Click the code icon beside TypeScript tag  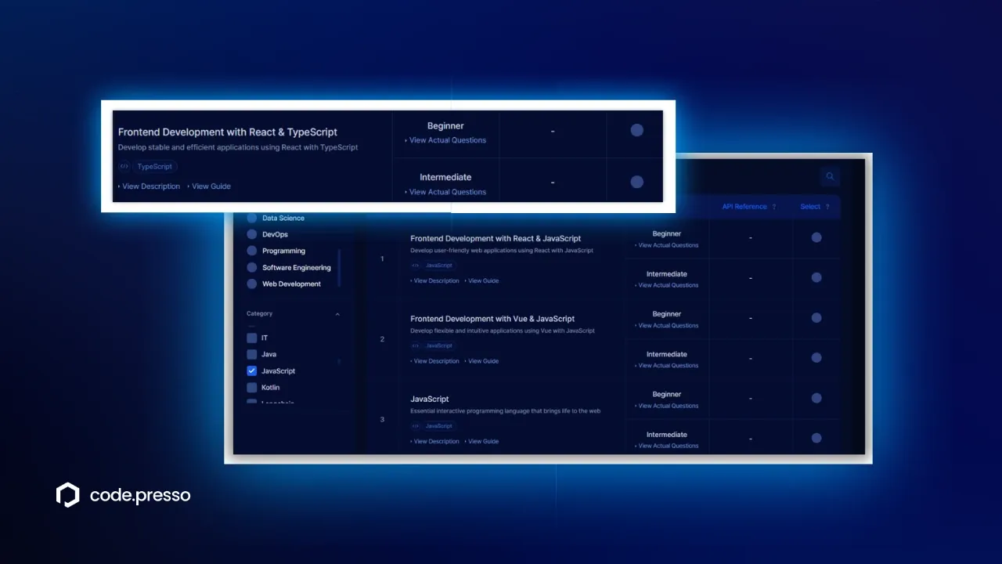click(x=124, y=167)
